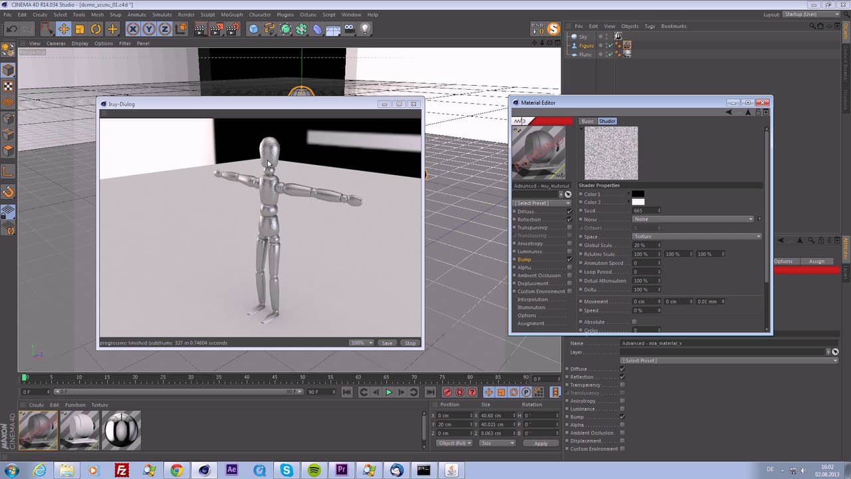Open the Color 1 black swatch
The height and width of the screenshot is (479, 851).
click(x=638, y=194)
